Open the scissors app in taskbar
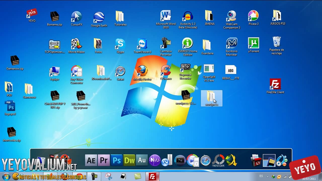Viewport: 322px width, 181px height. [109, 176]
